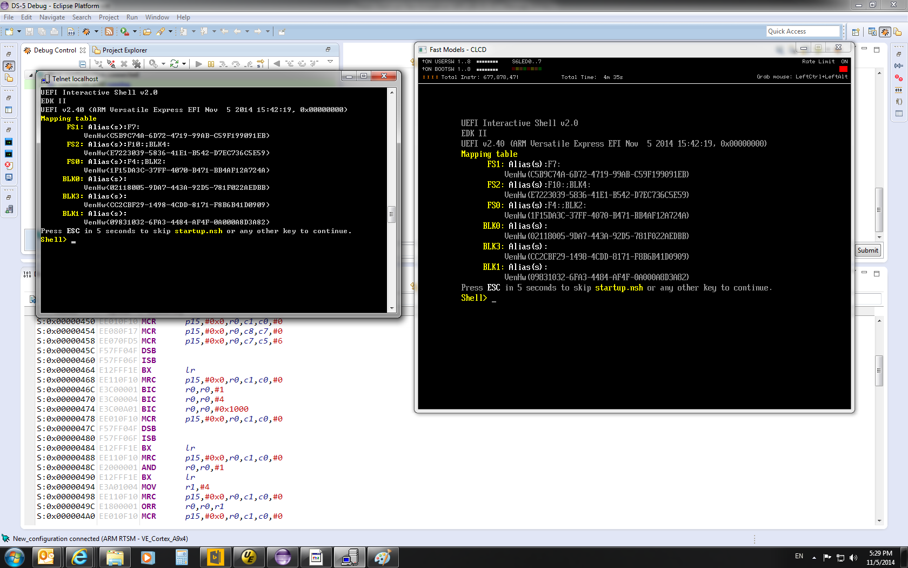Click the disassembly view scrollbar thumb

pos(879,371)
